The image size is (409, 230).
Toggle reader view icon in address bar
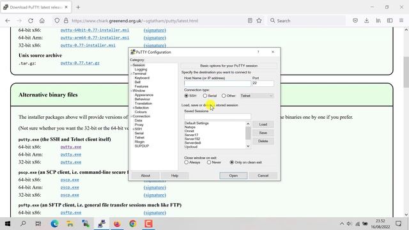point(250,20)
